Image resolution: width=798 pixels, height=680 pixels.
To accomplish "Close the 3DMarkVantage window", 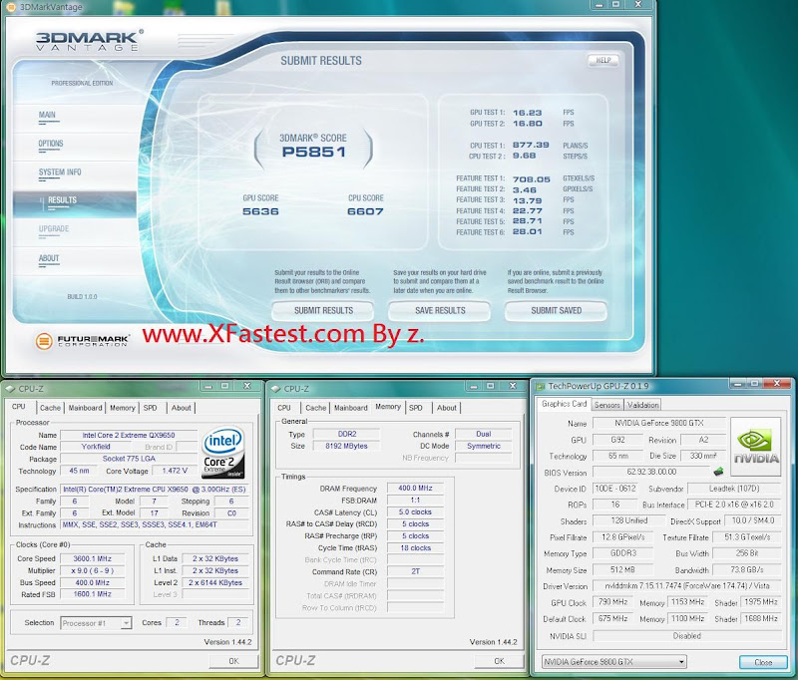I will (638, 5).
